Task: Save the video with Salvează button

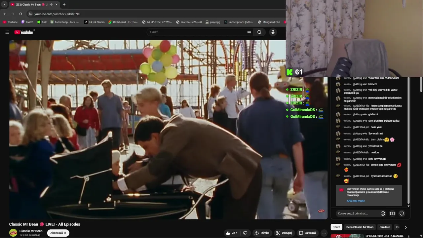Action: tap(307, 233)
